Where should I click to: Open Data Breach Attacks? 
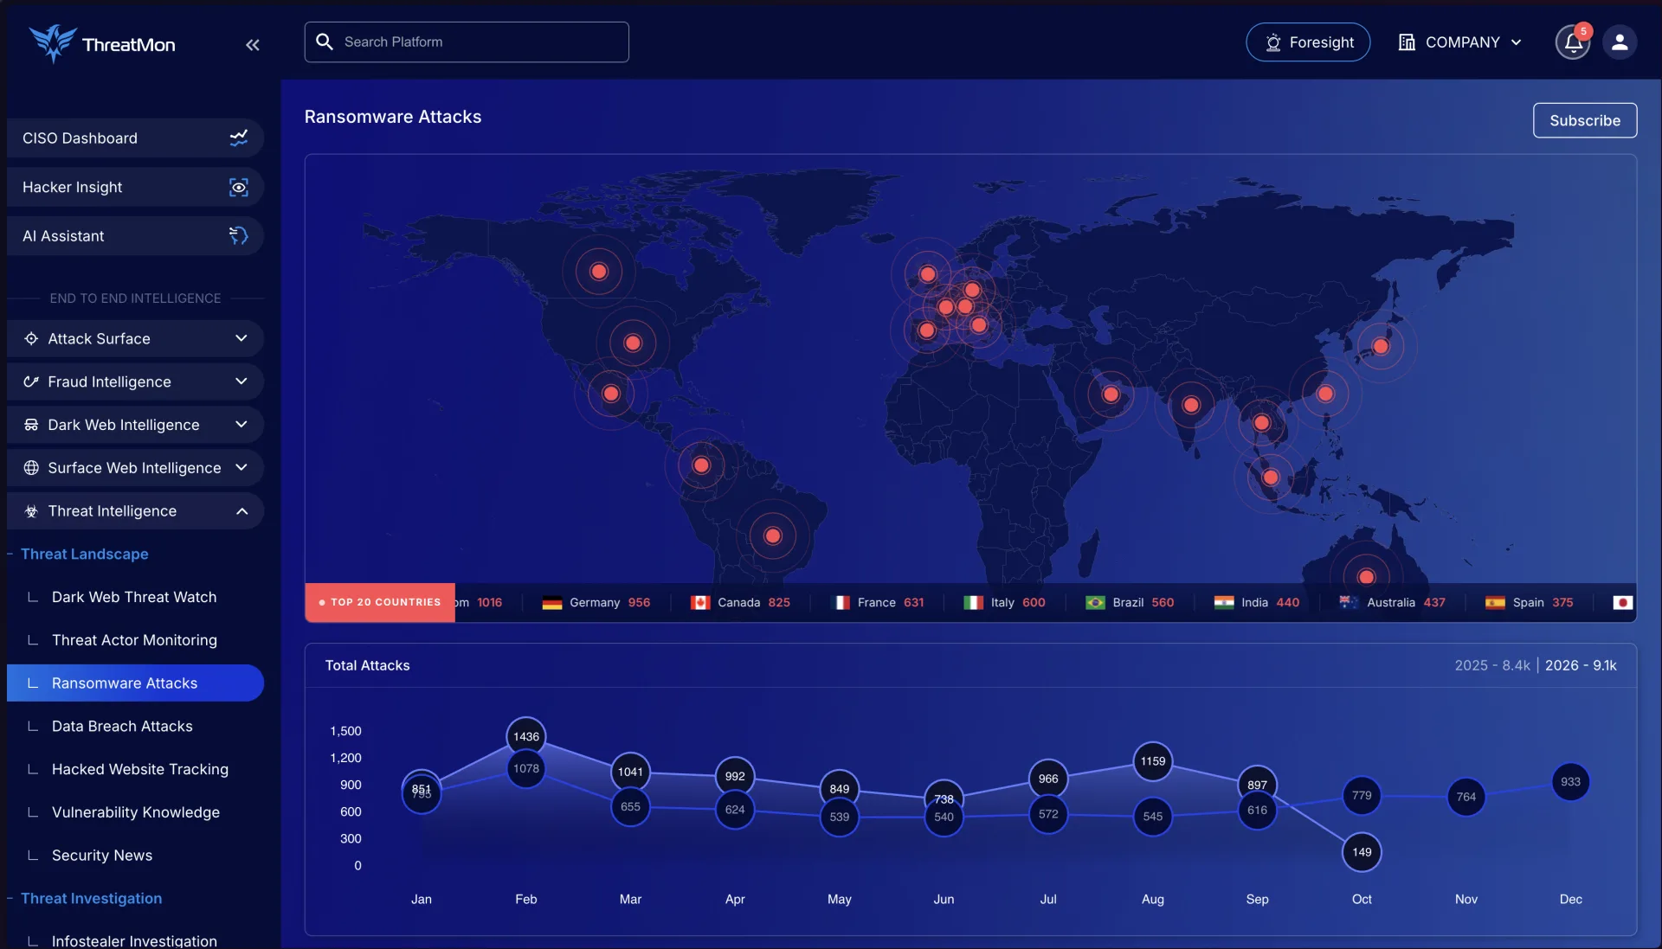(122, 726)
